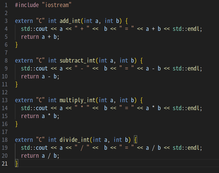Image resolution: width=219 pixels, height=173 pixels.
Task: Click std::cout on line 14
Action: [x=34, y=108]
